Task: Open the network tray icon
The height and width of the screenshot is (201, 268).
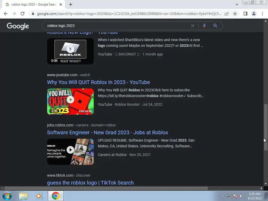Action: 229,196
